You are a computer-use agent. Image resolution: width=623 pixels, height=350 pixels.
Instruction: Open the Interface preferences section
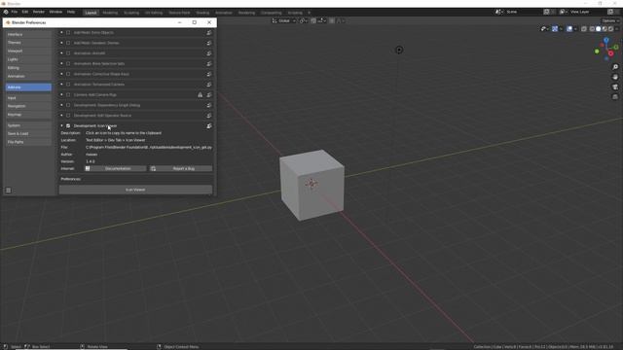point(28,35)
